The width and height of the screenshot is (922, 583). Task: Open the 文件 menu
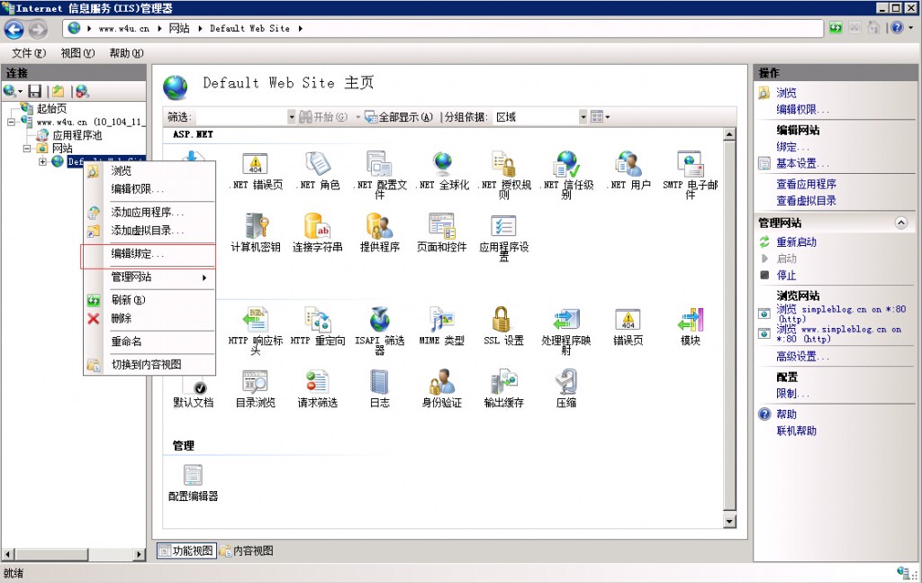pyautogui.click(x=29, y=53)
